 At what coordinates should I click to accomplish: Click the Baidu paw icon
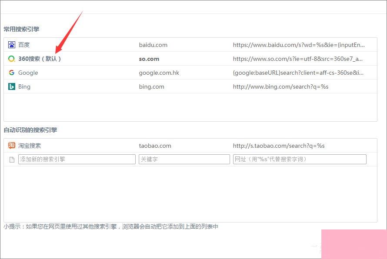[x=12, y=45]
